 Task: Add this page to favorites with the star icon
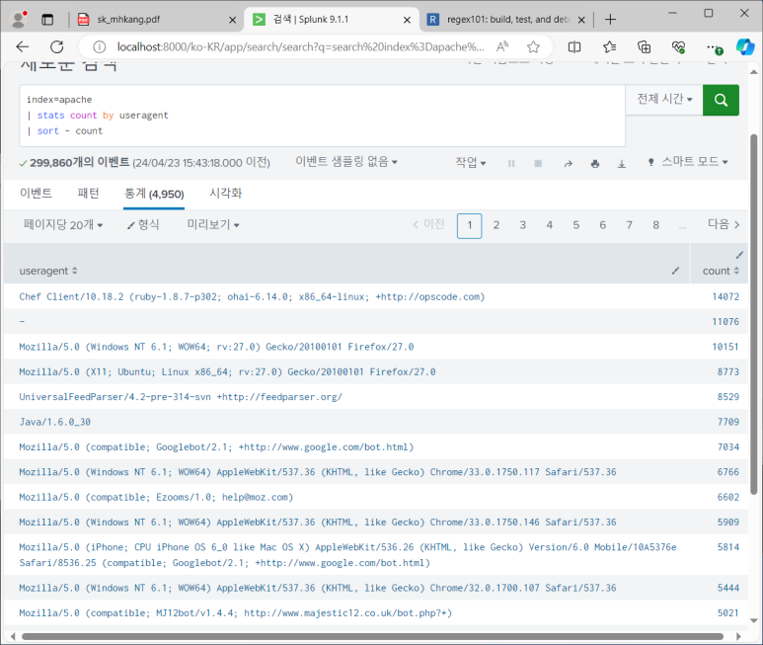point(533,46)
